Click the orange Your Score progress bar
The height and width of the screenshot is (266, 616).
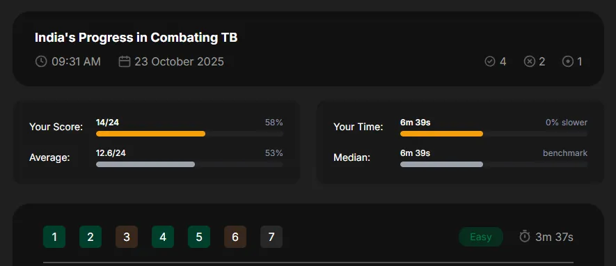(x=150, y=134)
